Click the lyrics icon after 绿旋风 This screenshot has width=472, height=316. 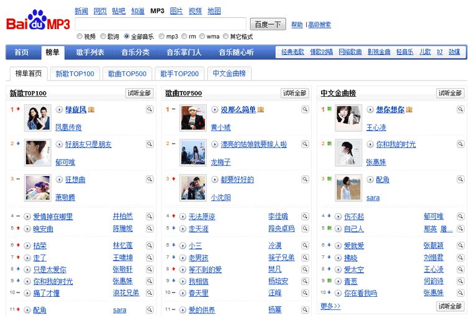click(x=91, y=110)
